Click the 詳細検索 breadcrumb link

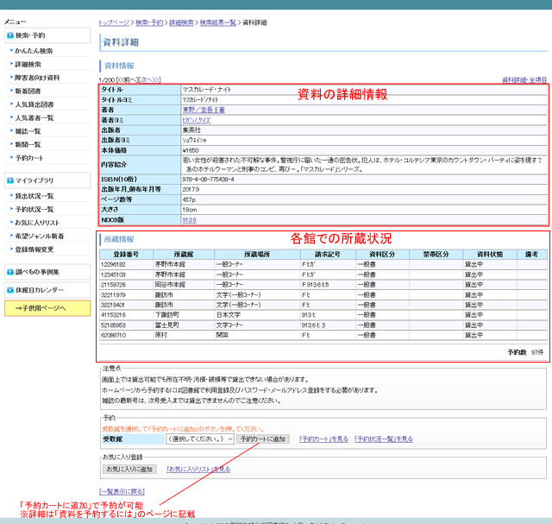pyautogui.click(x=181, y=22)
